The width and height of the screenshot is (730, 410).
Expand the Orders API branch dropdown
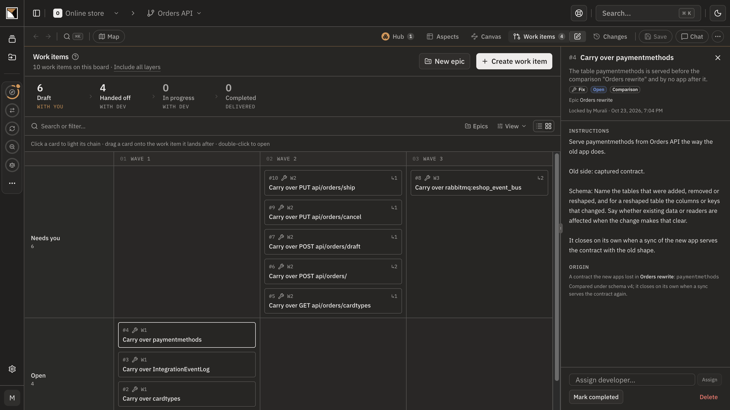(x=199, y=13)
